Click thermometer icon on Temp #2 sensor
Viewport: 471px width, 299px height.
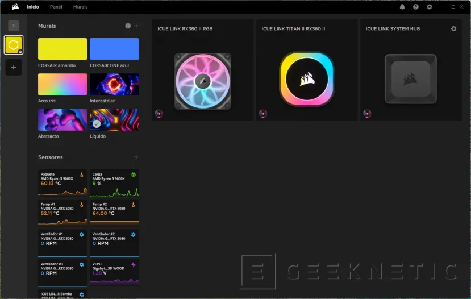[134, 205]
